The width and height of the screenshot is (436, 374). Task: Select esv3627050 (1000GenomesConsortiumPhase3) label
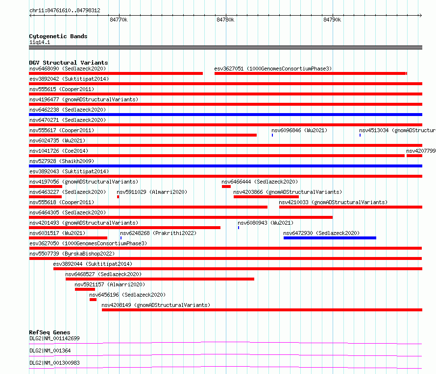coord(88,243)
